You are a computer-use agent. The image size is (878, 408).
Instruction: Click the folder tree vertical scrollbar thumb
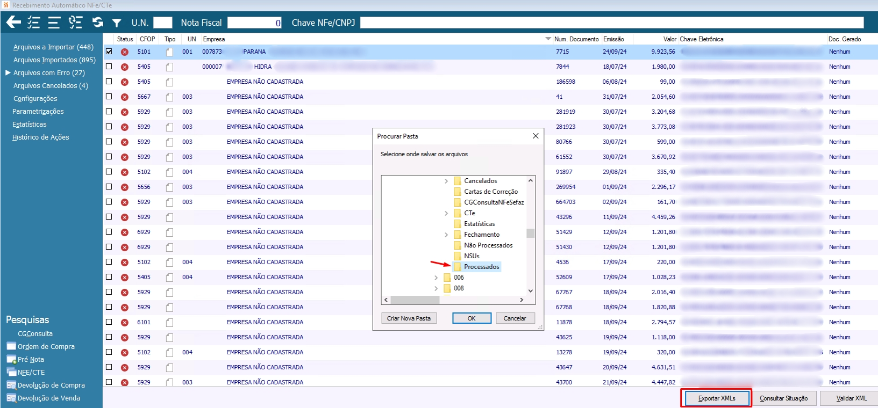pos(531,233)
